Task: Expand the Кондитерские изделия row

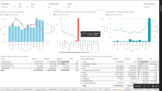Action: click(81, 64)
